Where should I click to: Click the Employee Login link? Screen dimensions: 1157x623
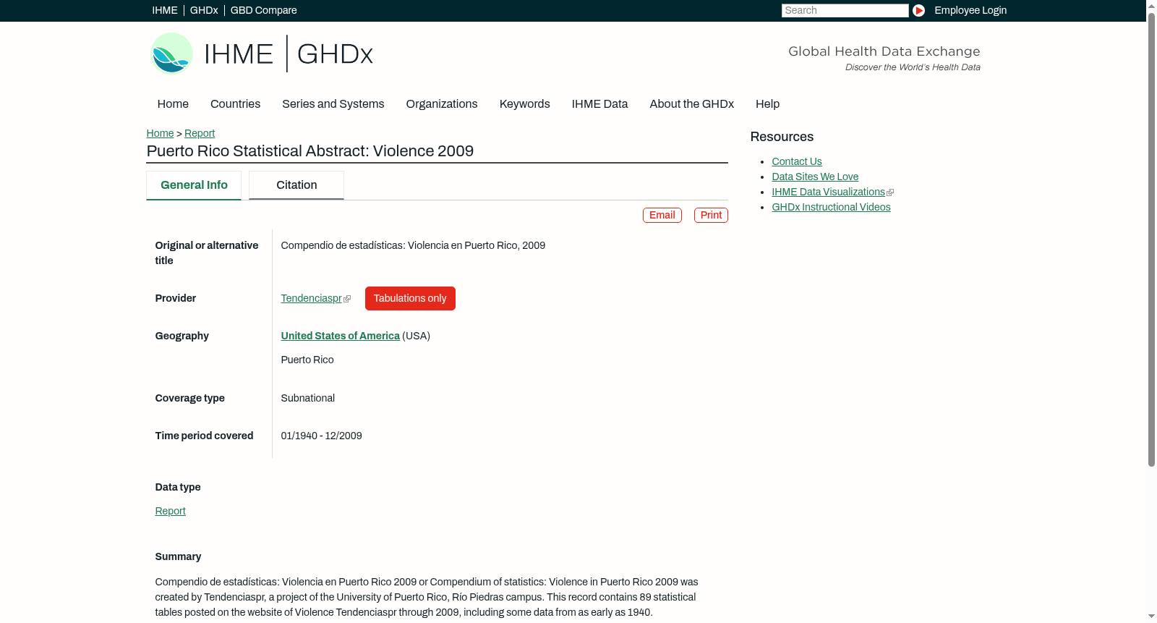coord(970,10)
